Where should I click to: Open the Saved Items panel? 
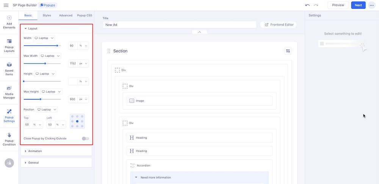(9, 69)
